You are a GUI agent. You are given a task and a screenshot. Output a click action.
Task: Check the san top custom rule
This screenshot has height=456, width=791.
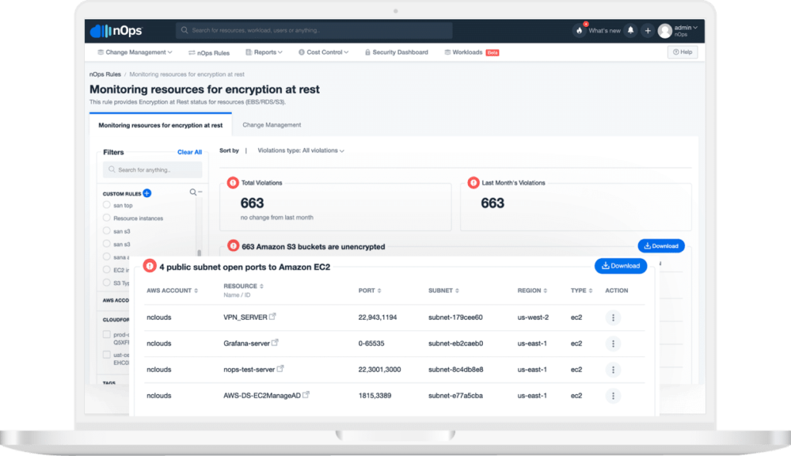tap(107, 205)
